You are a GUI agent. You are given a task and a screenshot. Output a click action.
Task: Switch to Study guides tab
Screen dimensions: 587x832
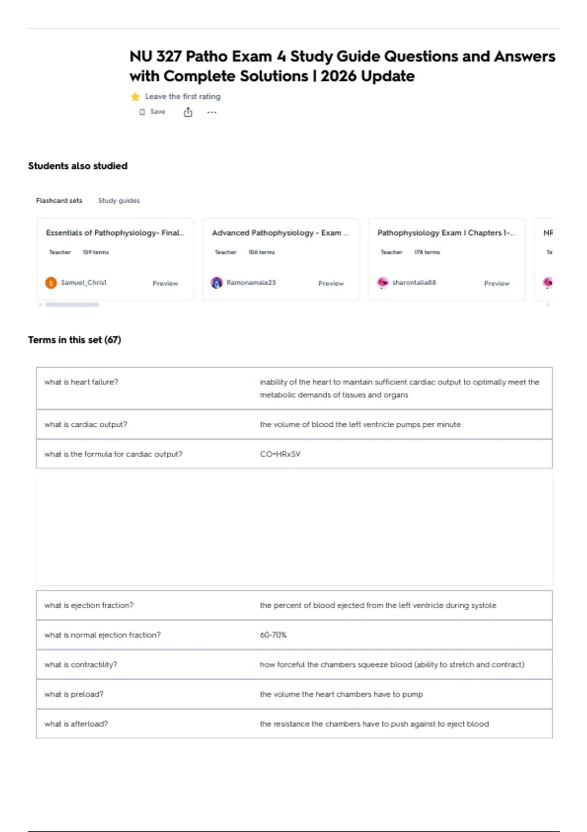click(x=119, y=200)
